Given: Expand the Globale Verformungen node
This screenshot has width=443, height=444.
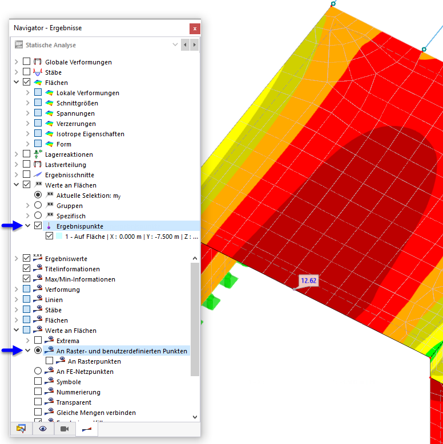Looking at the screenshot, I should pyautogui.click(x=17, y=62).
